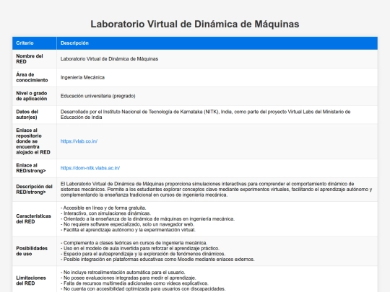Click the line mentioning Moodle mediante enlaces externos
390x292 pixels.
pos(157,260)
